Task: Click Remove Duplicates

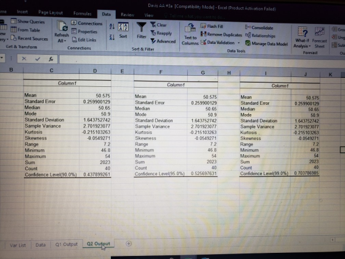Action: point(221,35)
